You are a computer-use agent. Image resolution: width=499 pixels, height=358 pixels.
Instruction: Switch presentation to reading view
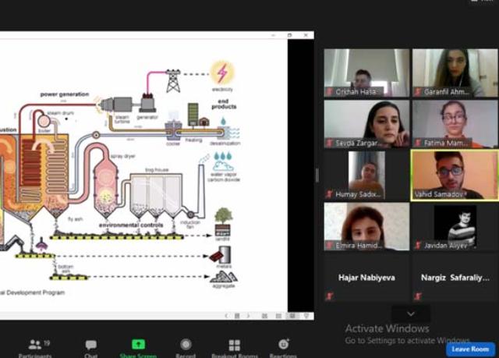tap(292, 316)
